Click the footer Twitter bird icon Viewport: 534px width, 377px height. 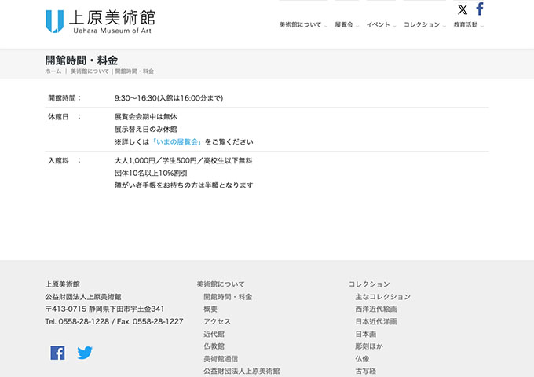coord(85,353)
